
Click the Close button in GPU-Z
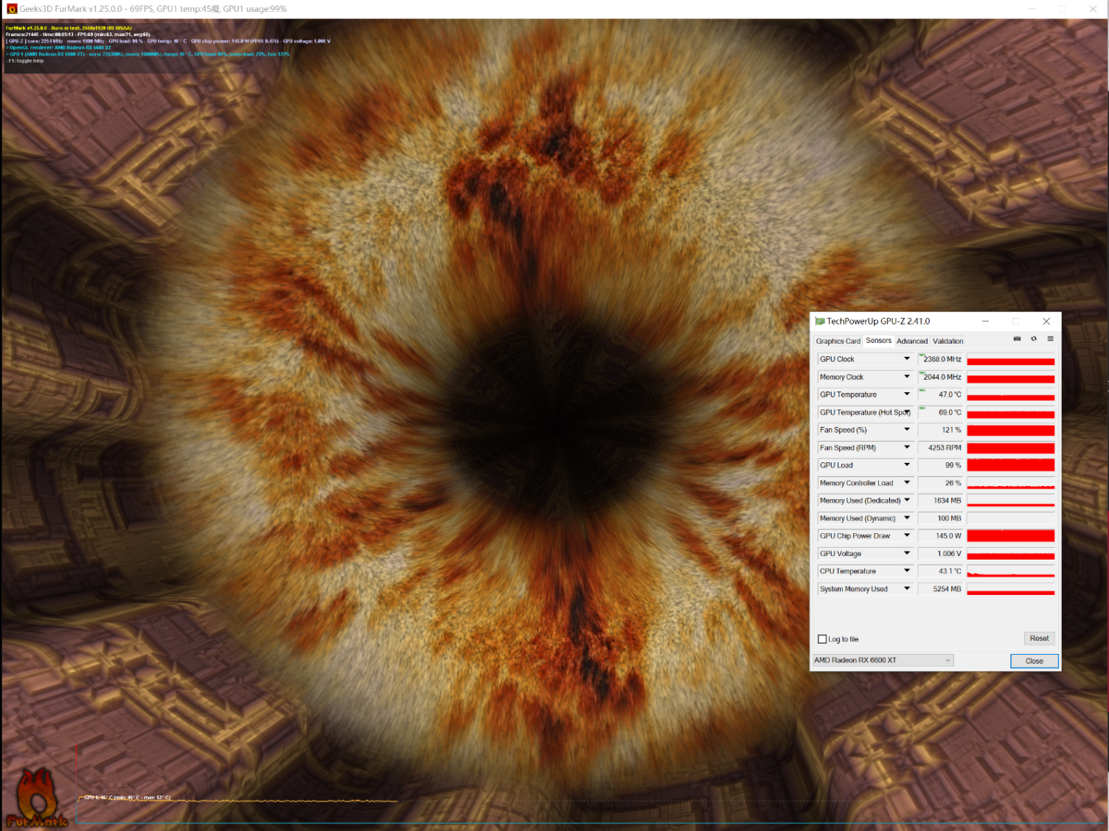pyautogui.click(x=1034, y=661)
